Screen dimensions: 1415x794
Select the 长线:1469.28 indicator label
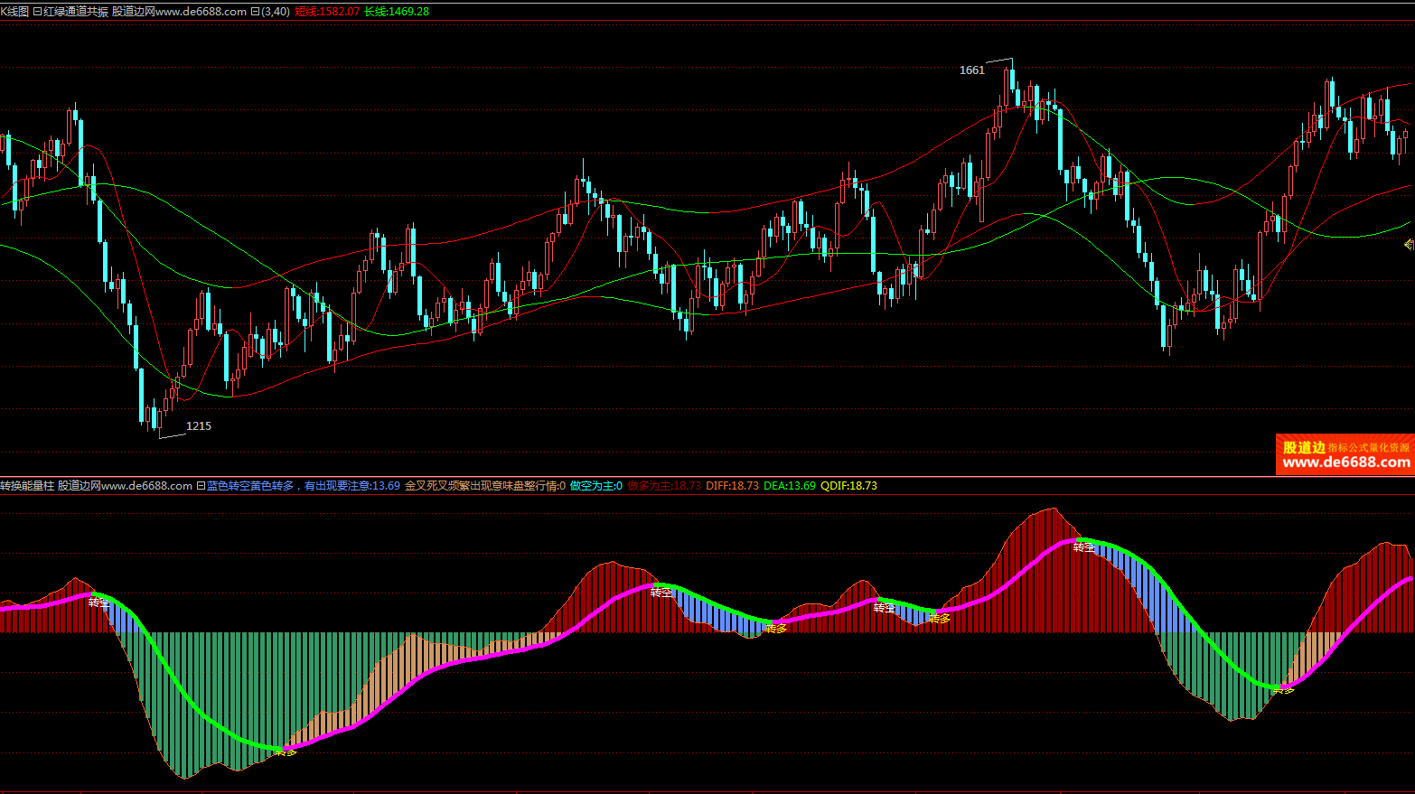[396, 12]
